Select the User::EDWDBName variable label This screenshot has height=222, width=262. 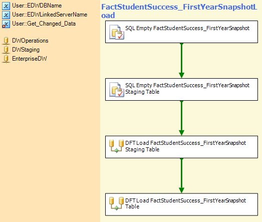coord(37,6)
